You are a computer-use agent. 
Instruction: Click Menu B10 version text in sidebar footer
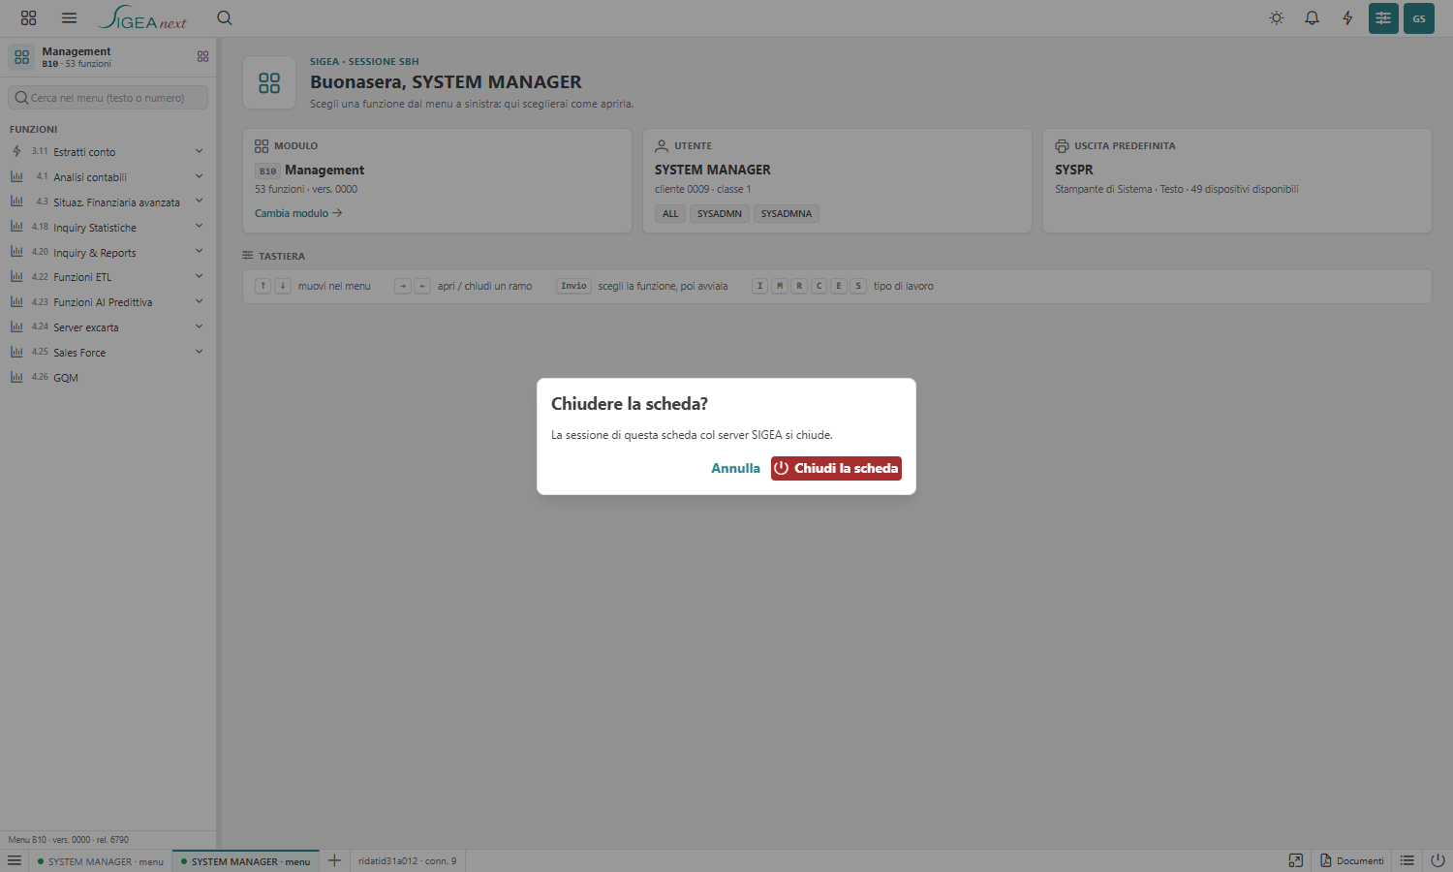[69, 840]
